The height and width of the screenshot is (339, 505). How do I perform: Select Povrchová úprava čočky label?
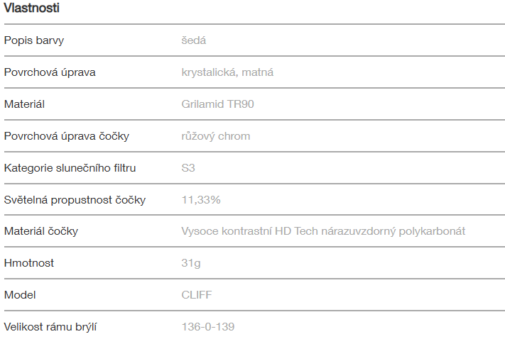(x=67, y=136)
